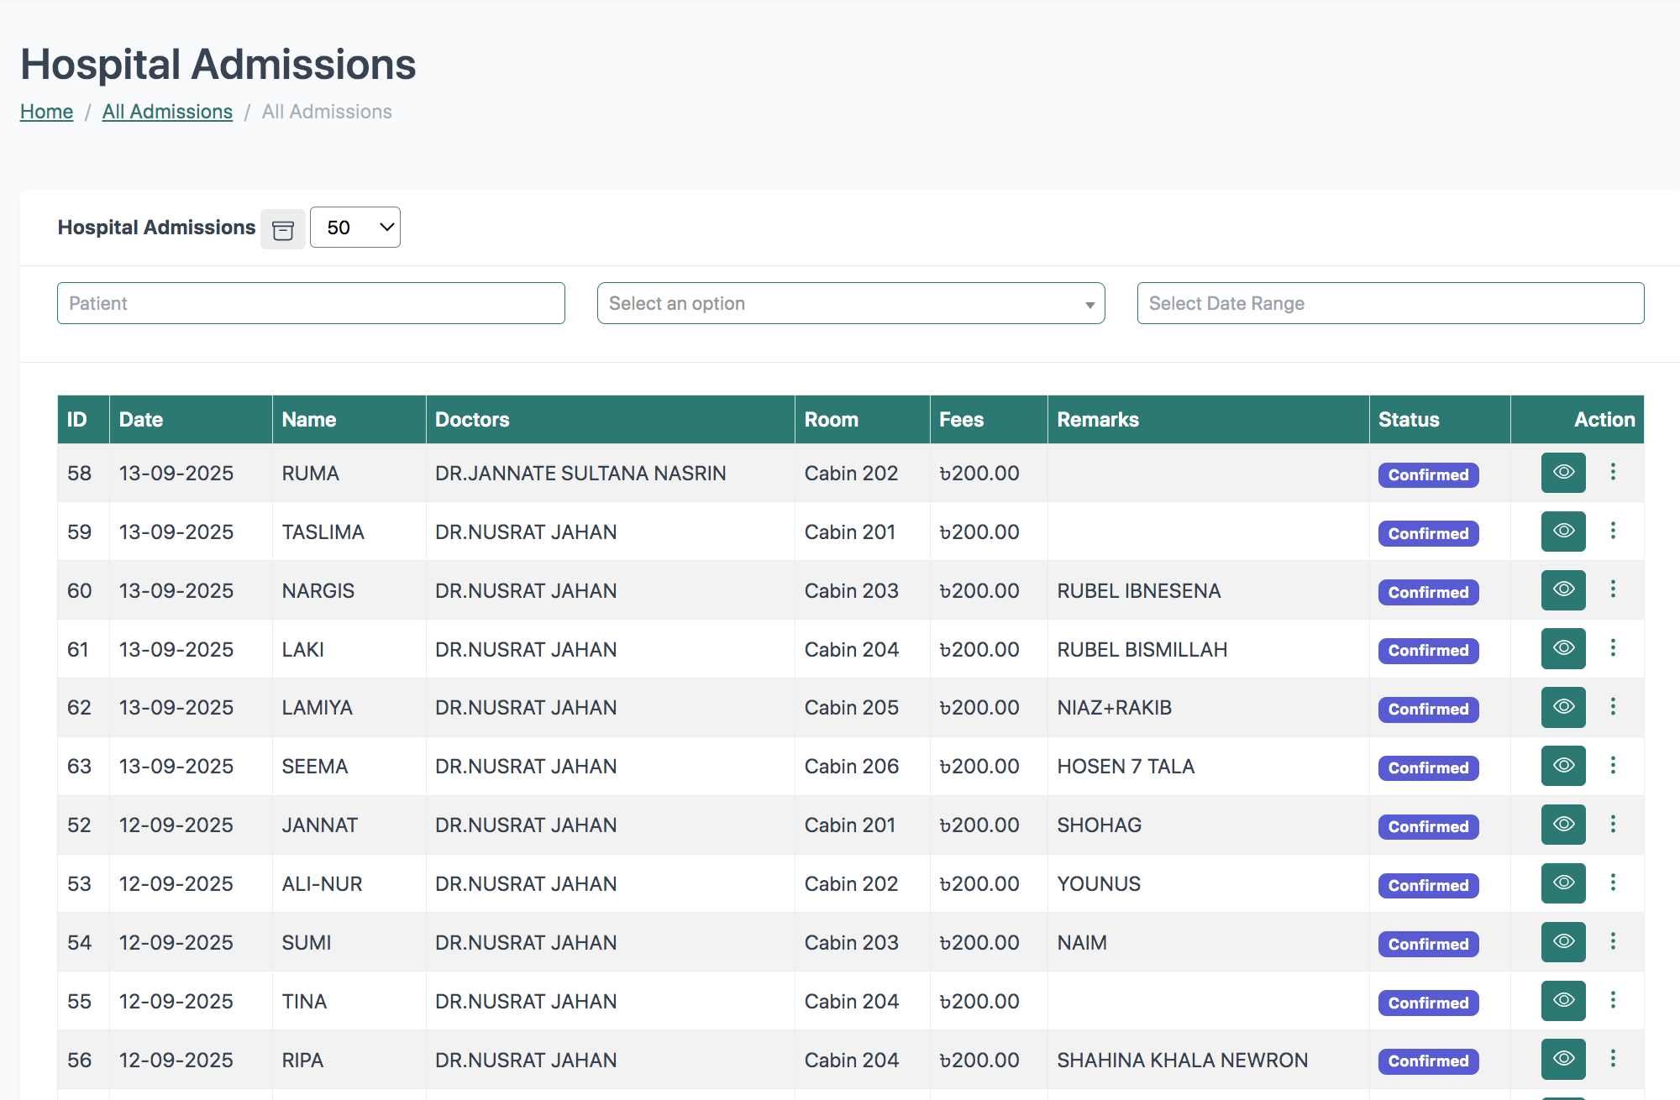The height and width of the screenshot is (1100, 1680).
Task: Go to Home breadcrumb link
Action: [46, 112]
